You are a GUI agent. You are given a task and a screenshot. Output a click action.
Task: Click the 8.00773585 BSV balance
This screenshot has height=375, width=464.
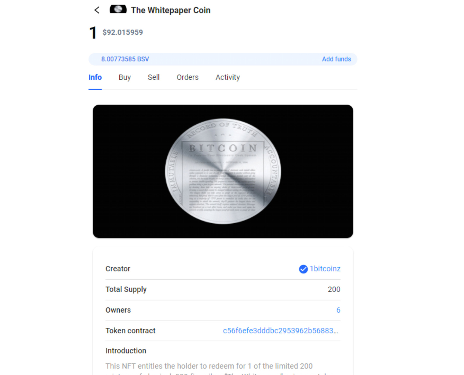click(x=125, y=59)
